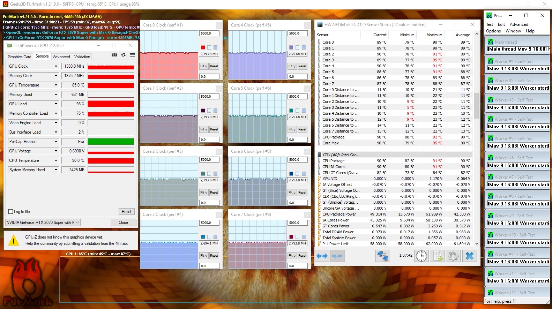Click the lightning icon beside CPU Package Power
Screen dimensions: 552x309
319,214
